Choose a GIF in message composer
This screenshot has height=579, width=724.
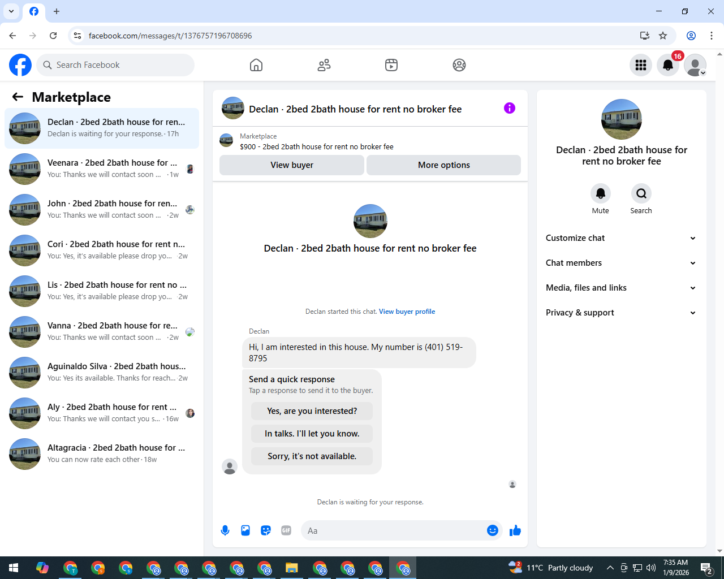point(286,530)
